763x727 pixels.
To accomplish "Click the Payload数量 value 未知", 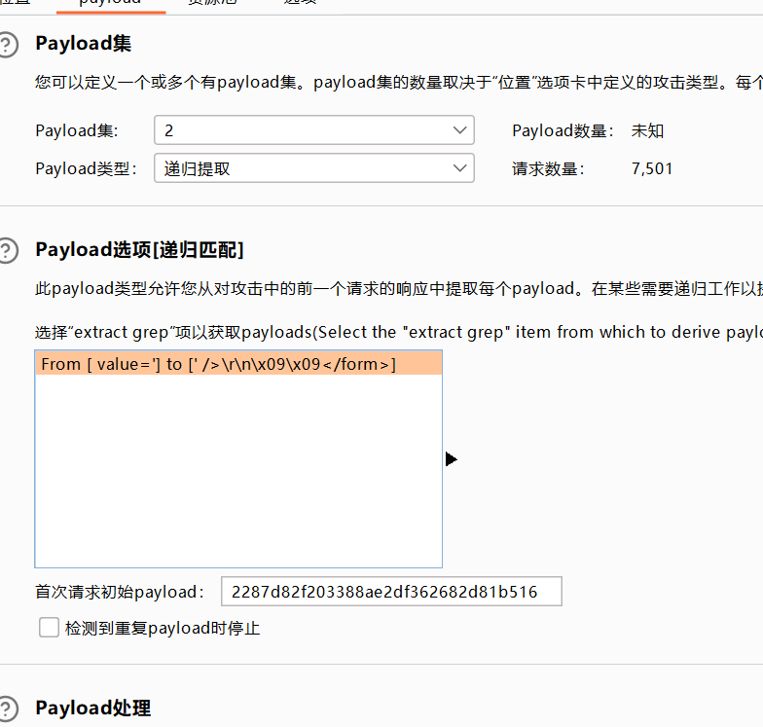I will pyautogui.click(x=647, y=130).
